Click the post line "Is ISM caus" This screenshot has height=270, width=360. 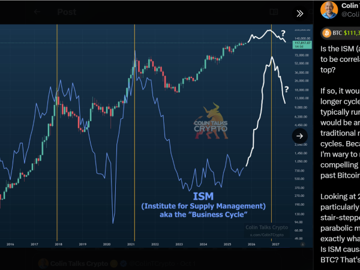click(340, 250)
